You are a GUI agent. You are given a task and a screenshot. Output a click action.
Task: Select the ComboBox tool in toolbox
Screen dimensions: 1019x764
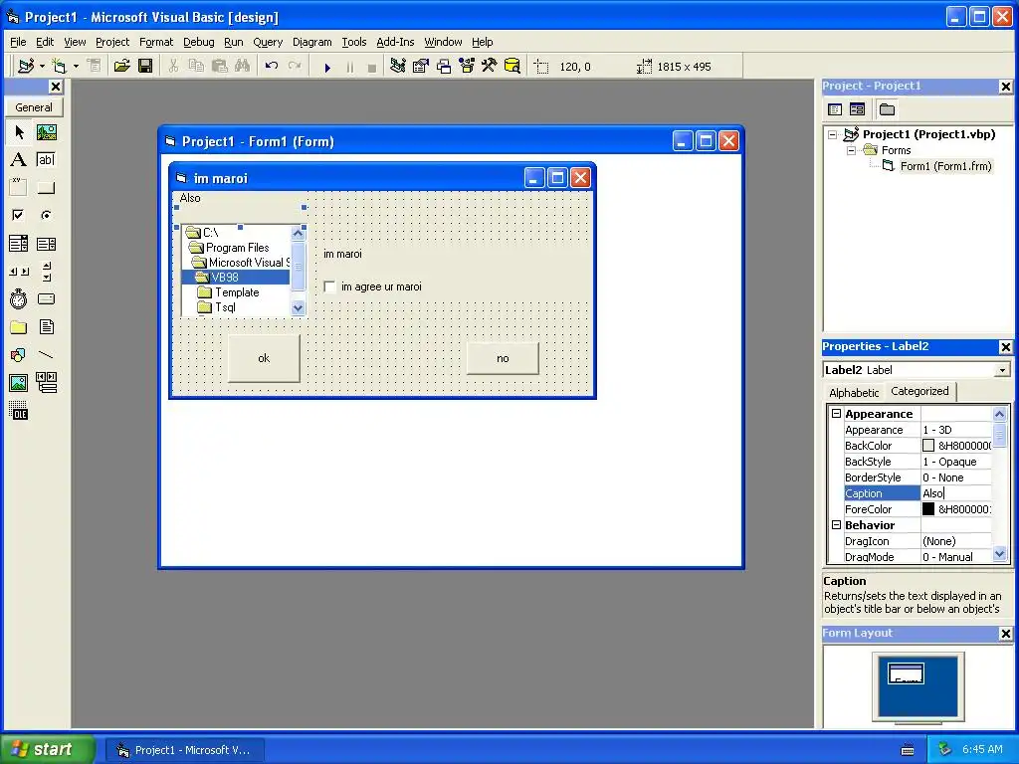click(19, 244)
